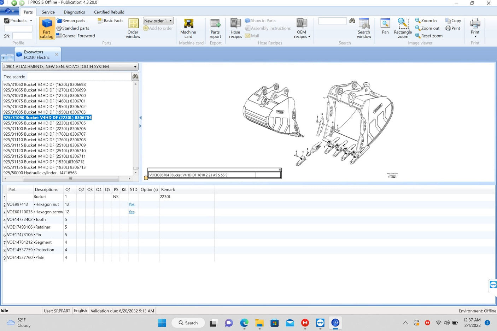Switch to the Diagnostics tab
This screenshot has height=331, width=497.
pyautogui.click(x=74, y=12)
